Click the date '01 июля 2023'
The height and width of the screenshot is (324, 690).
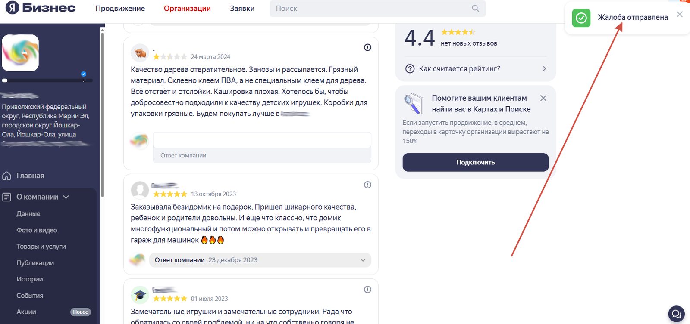(209, 299)
